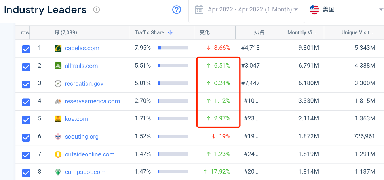Screen dimensions: 384x180
Task: Click the 1.137M unique visitors cell
Action: pos(365,172)
